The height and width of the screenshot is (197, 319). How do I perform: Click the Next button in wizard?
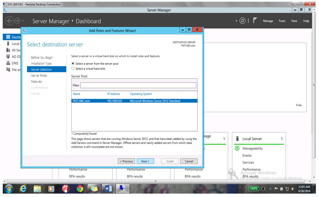tap(145, 161)
